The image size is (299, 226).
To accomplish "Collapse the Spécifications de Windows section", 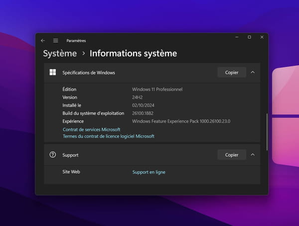I will point(253,73).
